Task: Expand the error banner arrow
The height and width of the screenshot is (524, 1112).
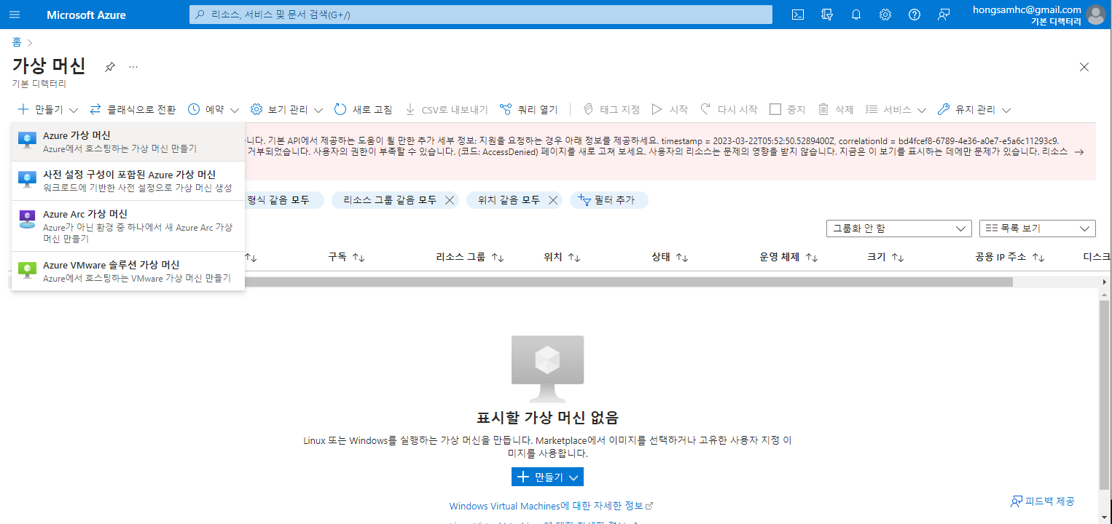Action: pos(1079,152)
